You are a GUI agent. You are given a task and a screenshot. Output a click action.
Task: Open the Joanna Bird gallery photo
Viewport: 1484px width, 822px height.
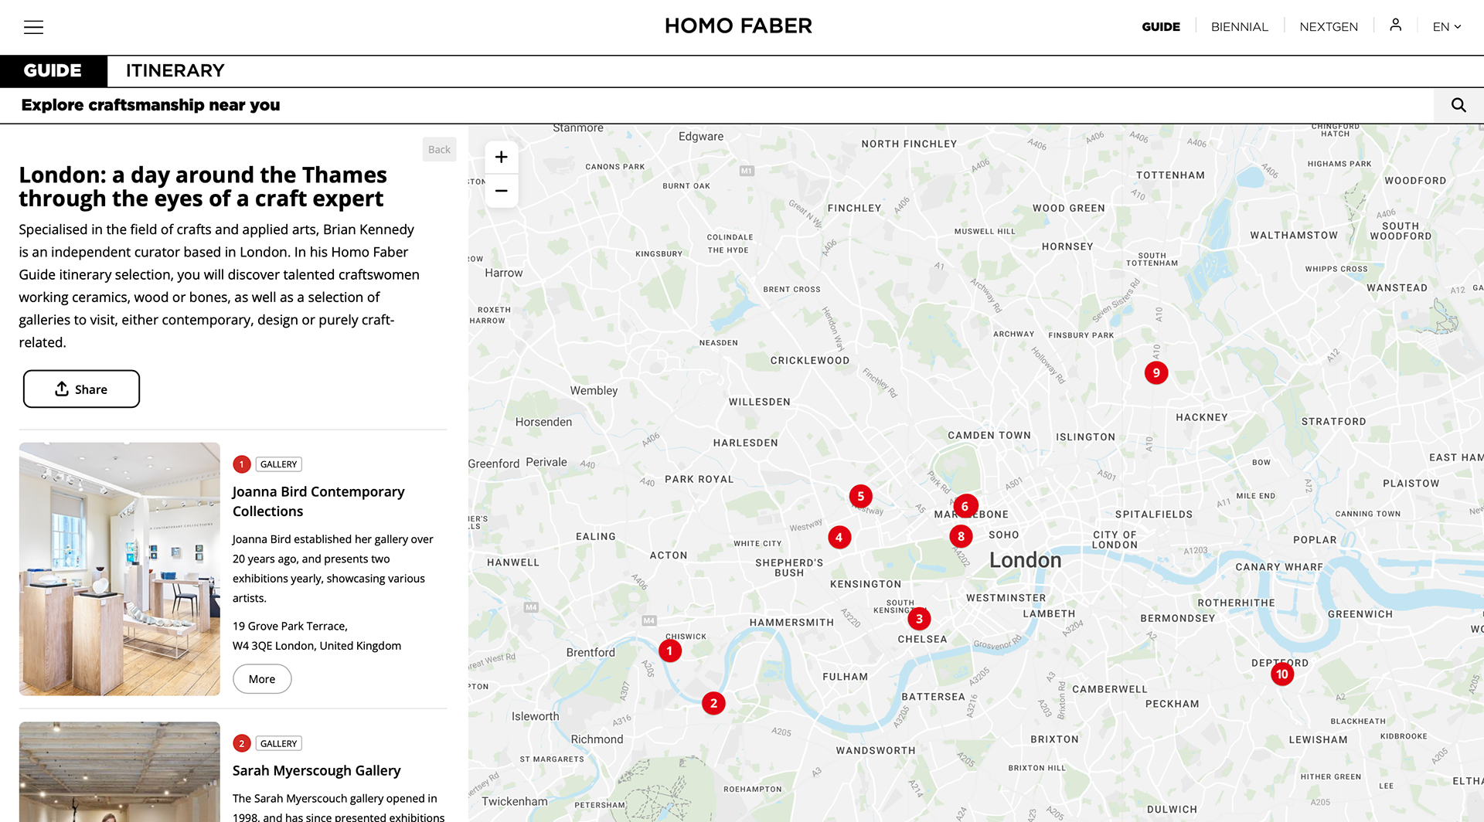pyautogui.click(x=120, y=569)
